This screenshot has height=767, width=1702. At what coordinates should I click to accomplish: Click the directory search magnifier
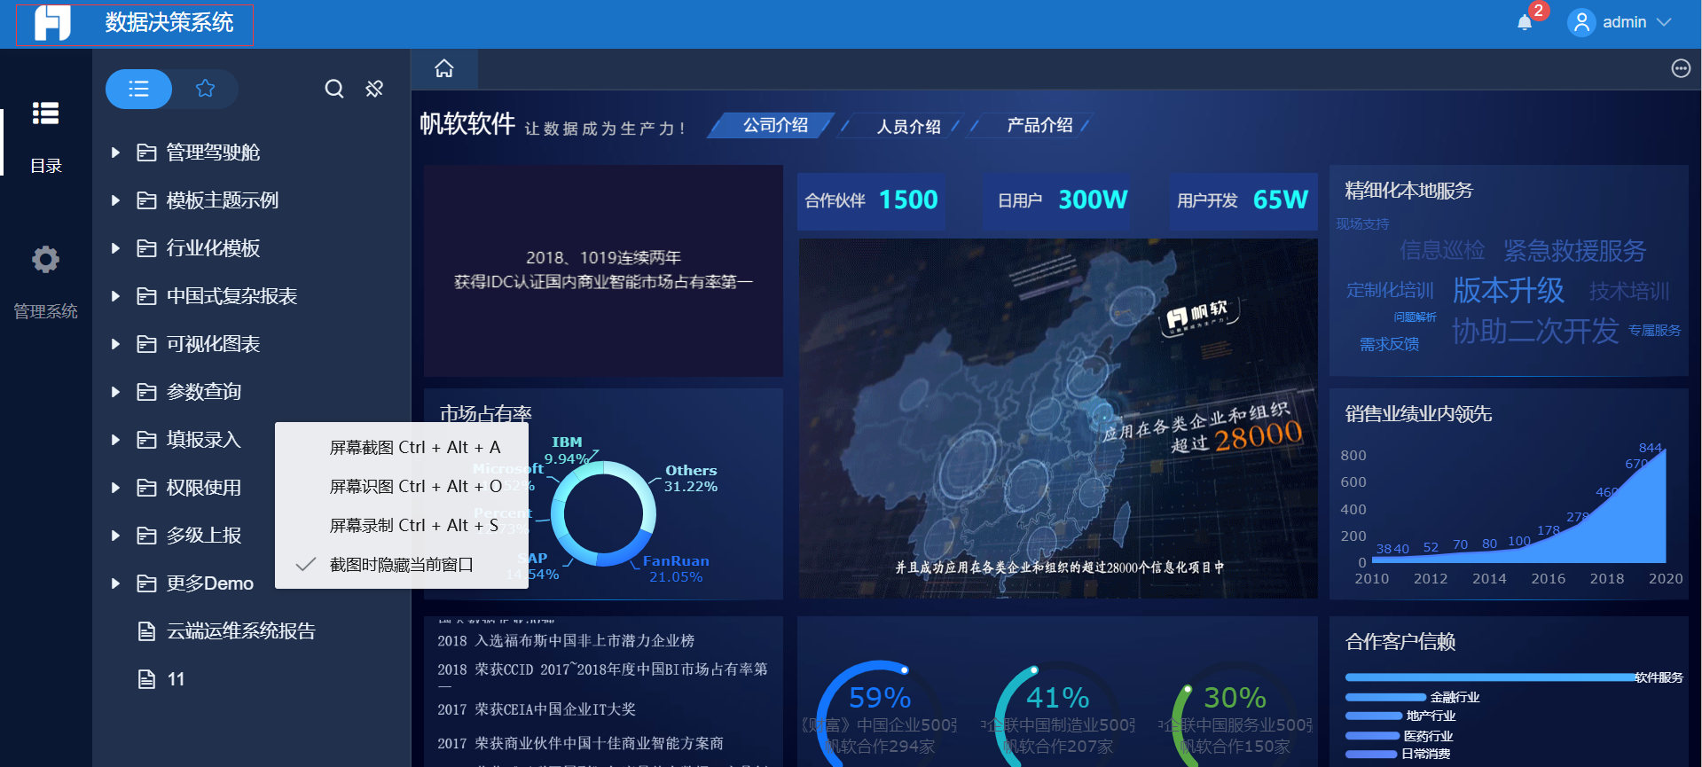click(x=334, y=89)
